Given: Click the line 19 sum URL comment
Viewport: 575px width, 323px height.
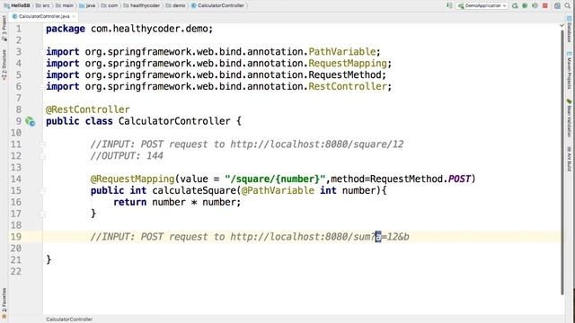Looking at the screenshot, I should coord(250,237).
